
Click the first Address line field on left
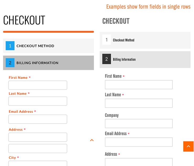click(x=38, y=137)
